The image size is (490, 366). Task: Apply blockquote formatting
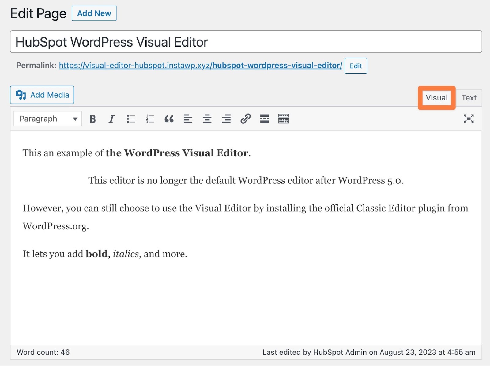169,119
